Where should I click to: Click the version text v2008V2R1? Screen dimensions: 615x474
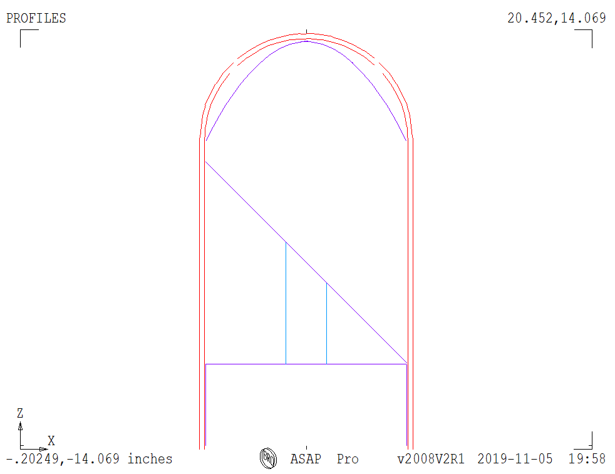[x=431, y=459]
